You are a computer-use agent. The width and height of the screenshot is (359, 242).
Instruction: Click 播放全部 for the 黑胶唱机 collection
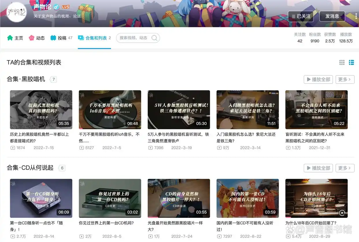[x=318, y=80]
